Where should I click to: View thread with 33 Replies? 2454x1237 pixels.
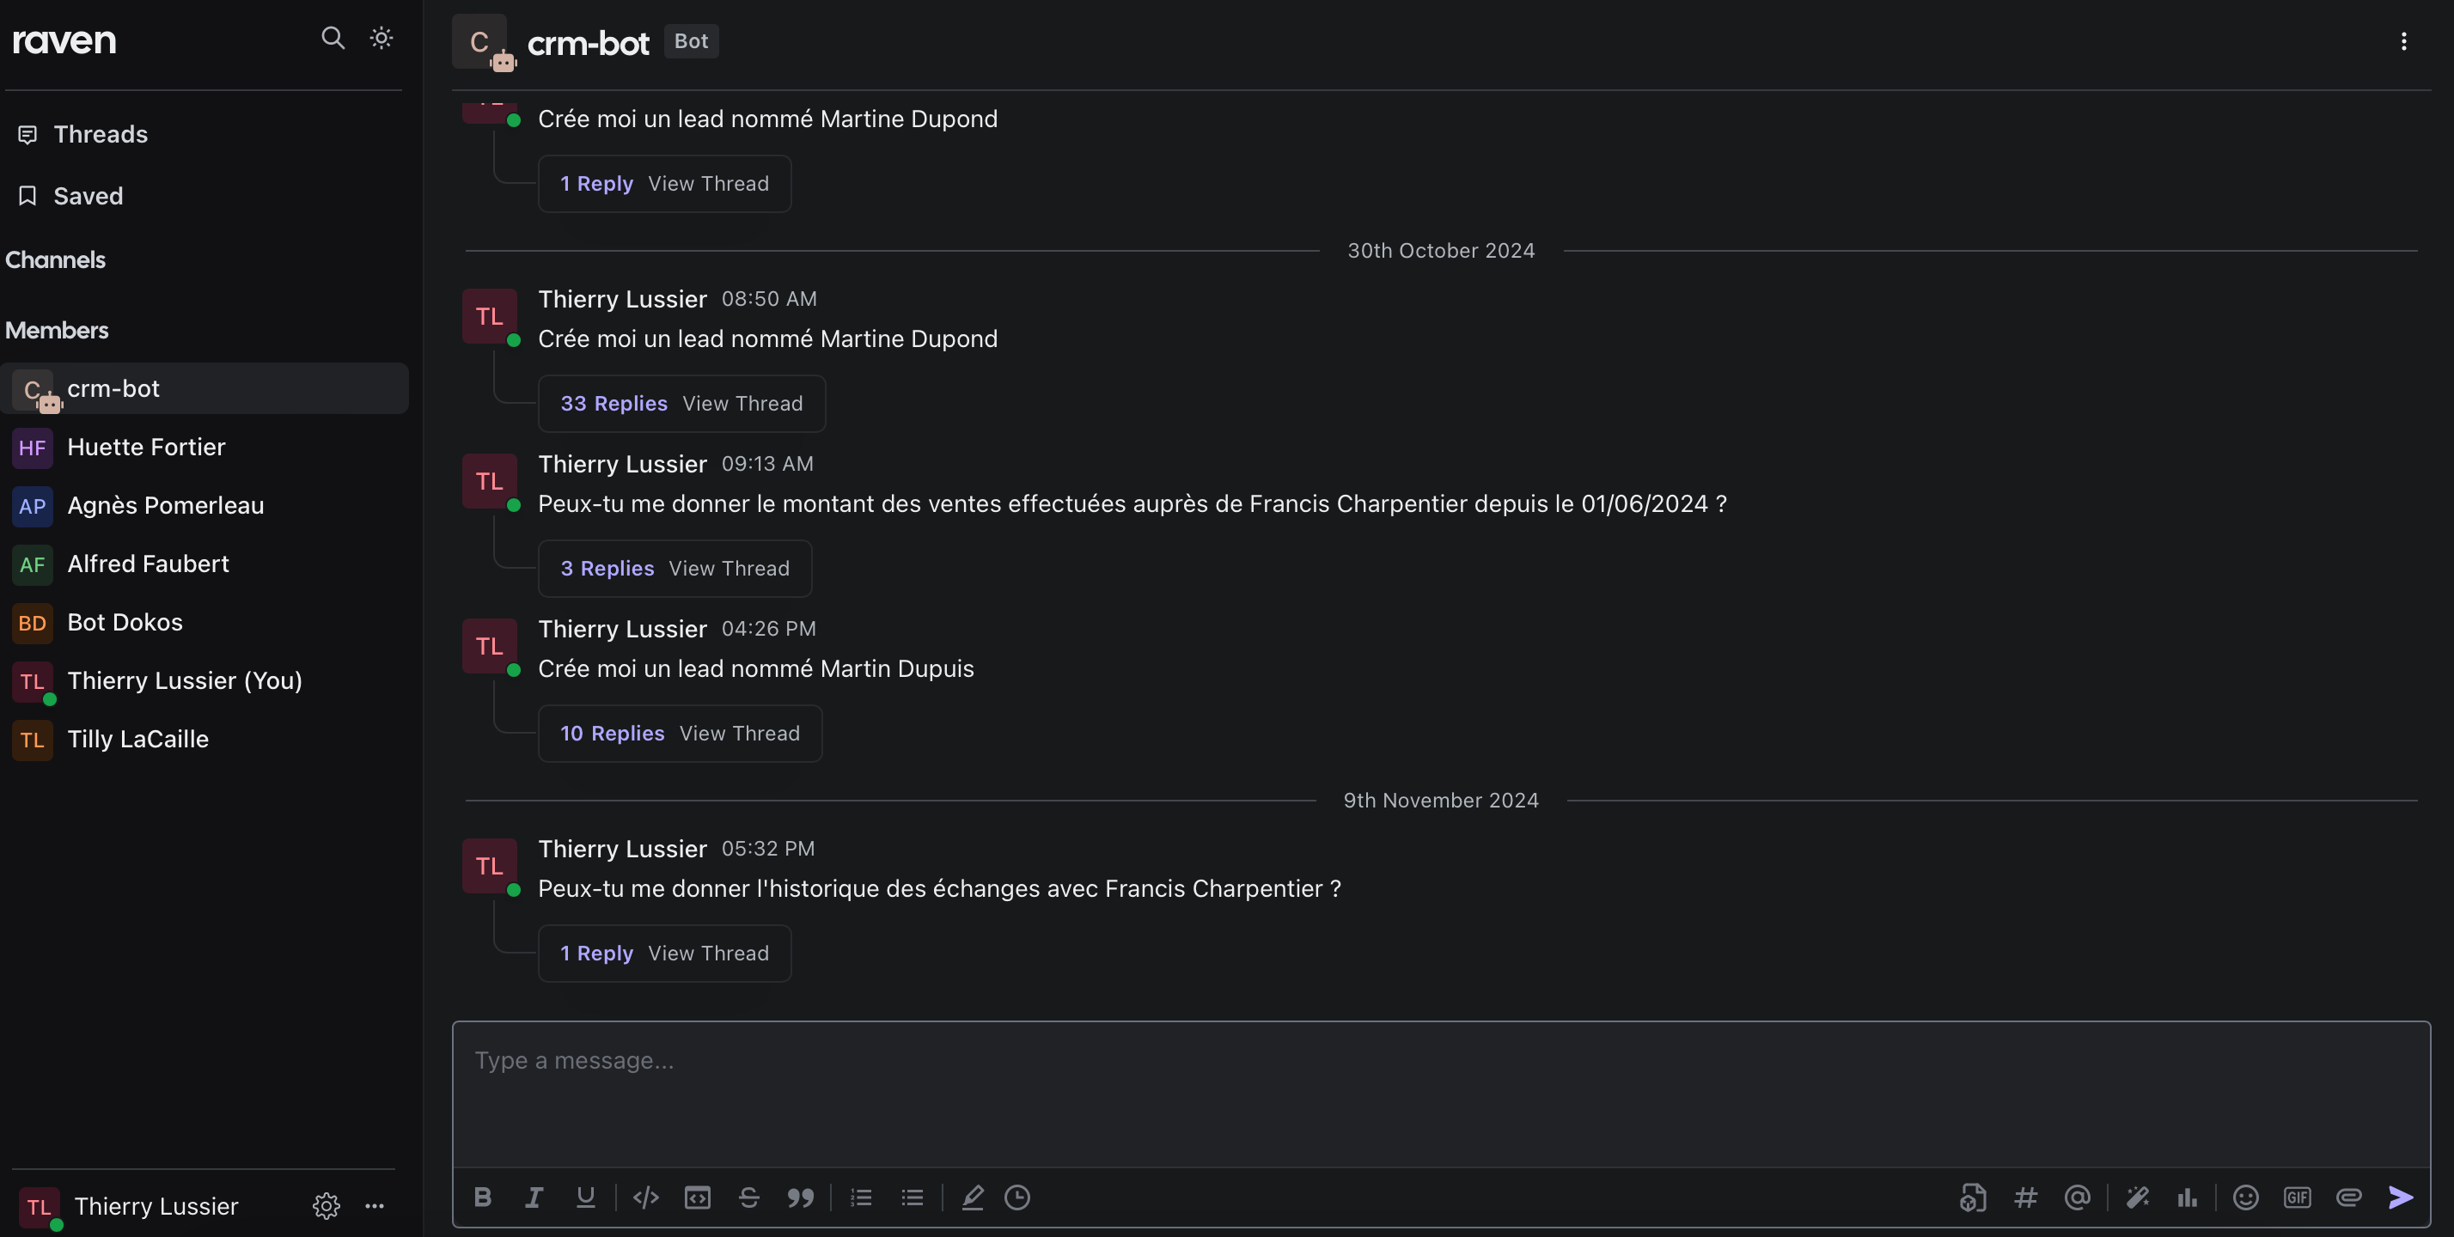pos(681,404)
